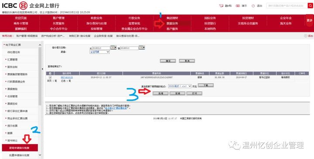Click the ICBC logo emblem

point(24,6)
